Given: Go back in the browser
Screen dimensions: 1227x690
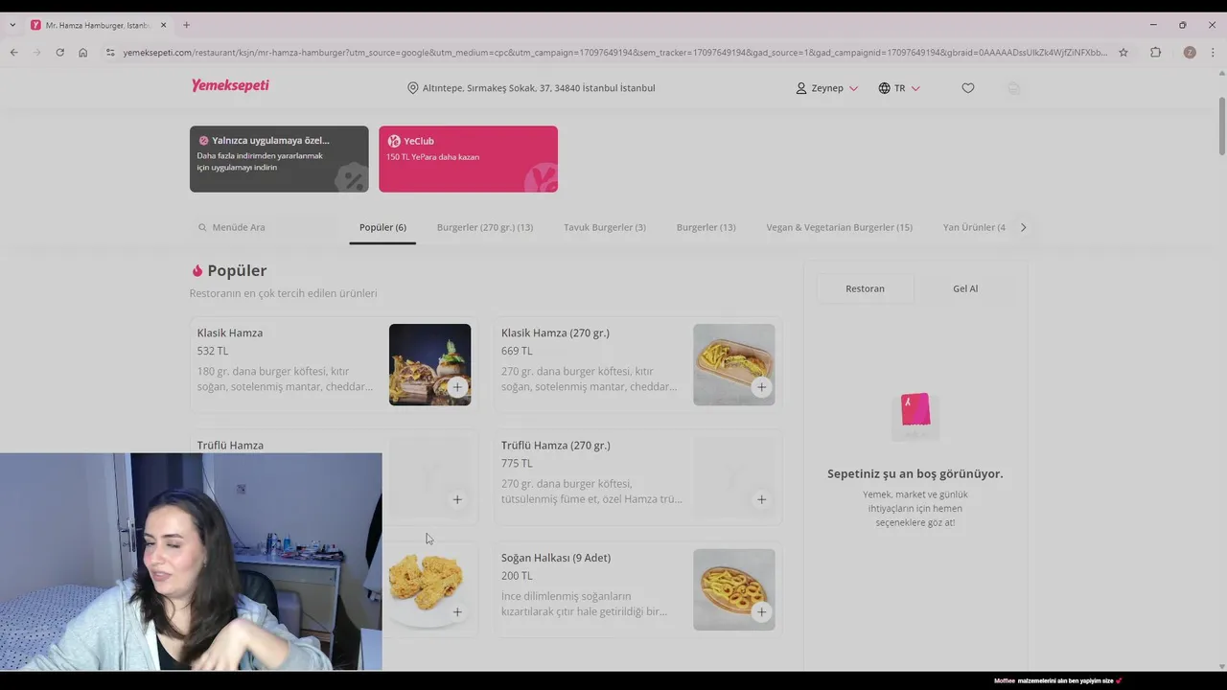Looking at the screenshot, I should pos(13,53).
